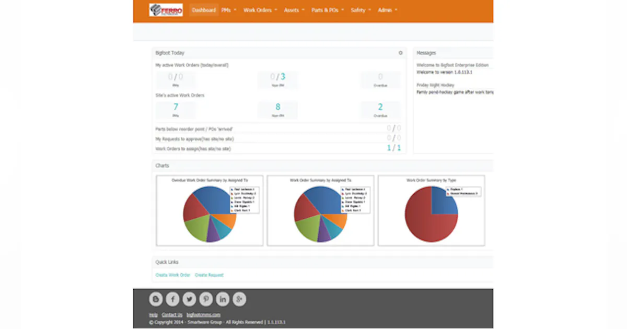Viewport: 627px width, 329px height.
Task: Click Work Orders to assign value 1/1
Action: [394, 148]
